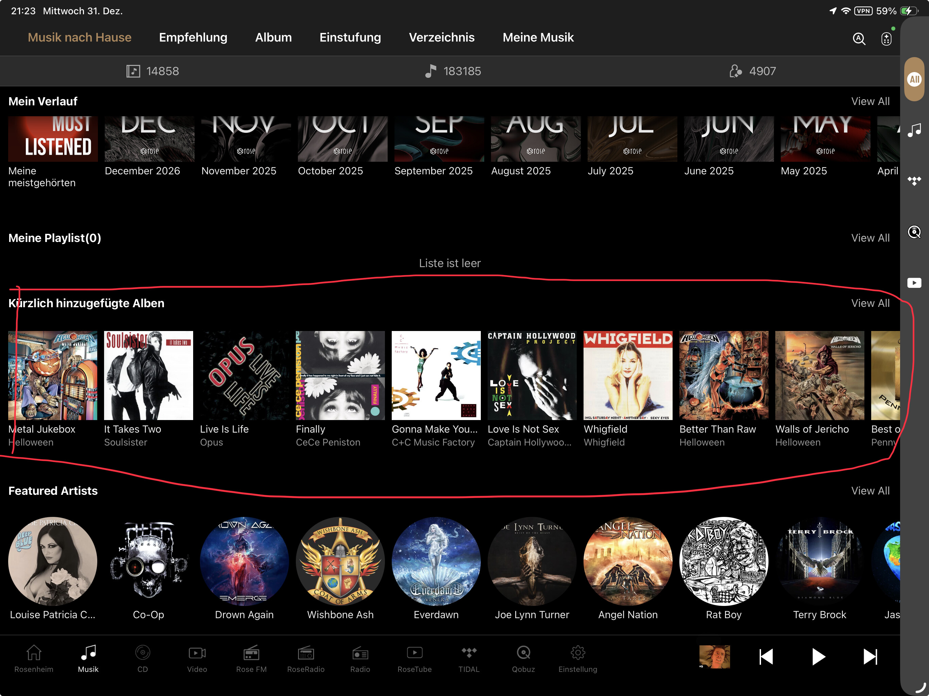Open the YouTube icon in the sidebar
The image size is (929, 696).
pos(914,283)
